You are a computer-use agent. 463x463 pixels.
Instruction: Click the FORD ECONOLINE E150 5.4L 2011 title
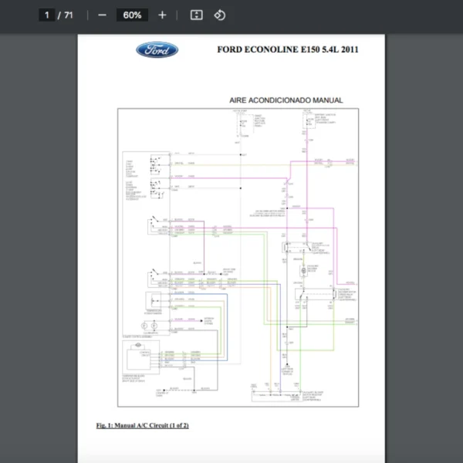click(x=287, y=50)
